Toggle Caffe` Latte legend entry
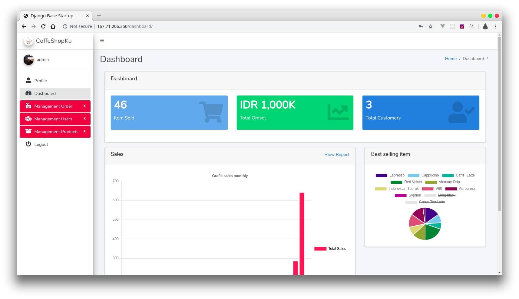Image resolution: width=519 pixels, height=299 pixels. click(x=458, y=175)
